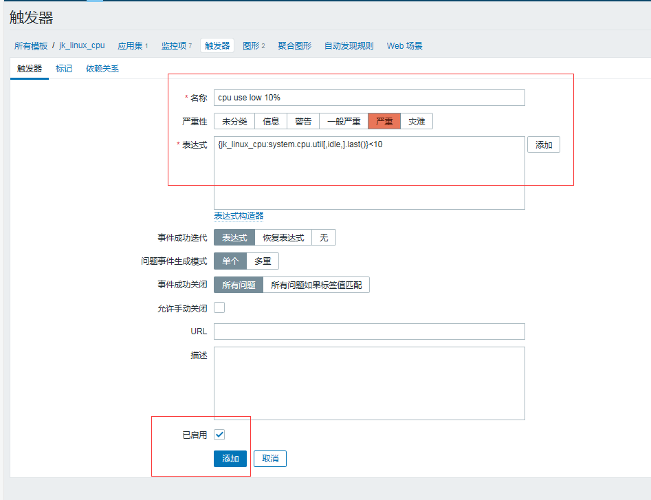Click the 取消 button
This screenshot has height=500, width=651.
[x=270, y=459]
